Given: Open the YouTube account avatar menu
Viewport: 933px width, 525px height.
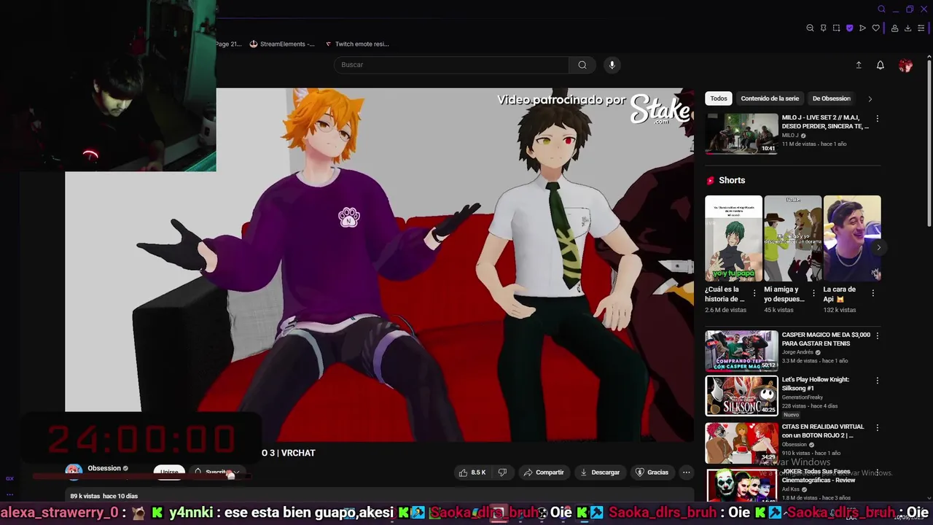Looking at the screenshot, I should point(905,66).
